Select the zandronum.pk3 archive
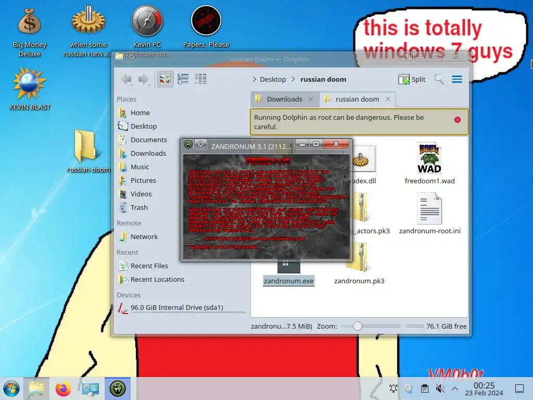This screenshot has height=400, width=533. [359, 264]
